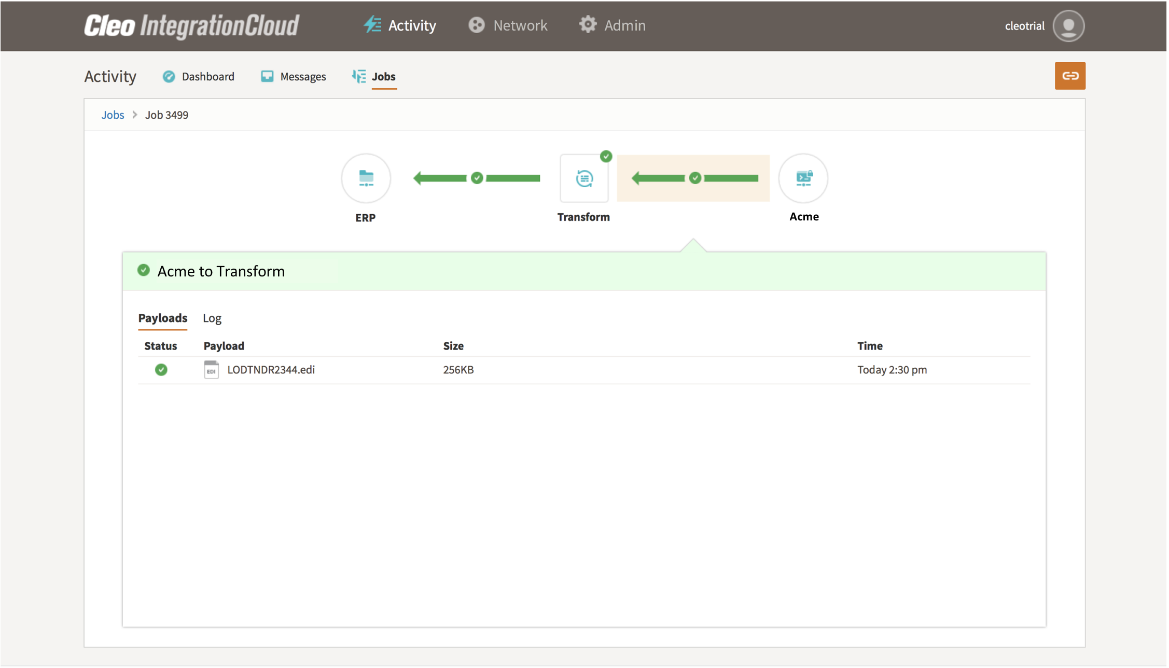Click the Activity lightning bolt icon
The height and width of the screenshot is (668, 1169).
[372, 25]
